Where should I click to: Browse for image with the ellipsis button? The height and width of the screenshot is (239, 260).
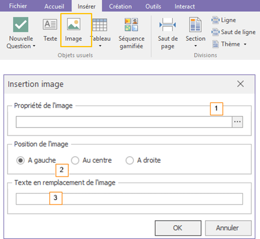tap(237, 122)
